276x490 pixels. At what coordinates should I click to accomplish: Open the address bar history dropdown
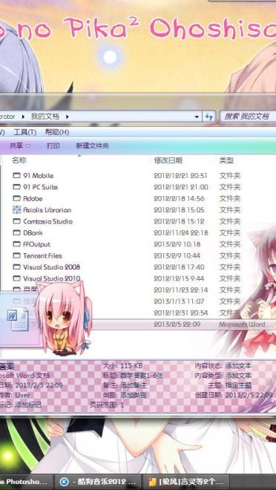click(x=197, y=117)
